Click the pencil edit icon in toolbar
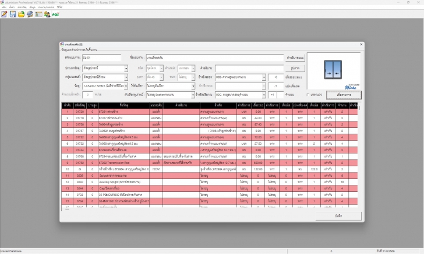 tap(4, 15)
